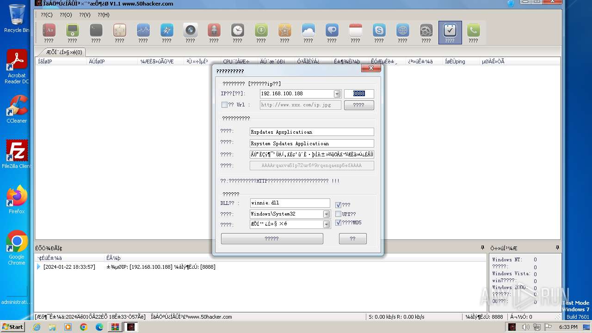This screenshot has height=333, width=592.
Task: Click the 'Windows NT:' statistics row
Action: pyautogui.click(x=515, y=260)
